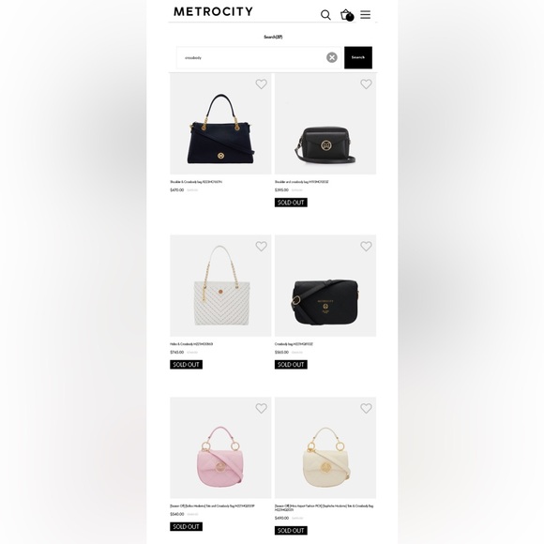Heart the pink round-flap tote bag
Viewport: 544px width, 544px height.
pyautogui.click(x=262, y=408)
